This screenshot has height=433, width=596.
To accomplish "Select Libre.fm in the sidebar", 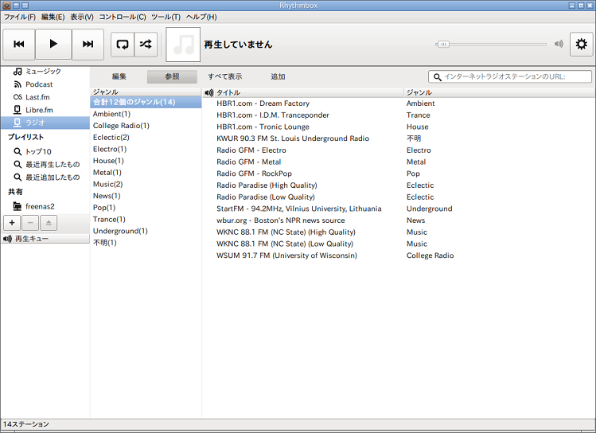I will coord(45,111).
